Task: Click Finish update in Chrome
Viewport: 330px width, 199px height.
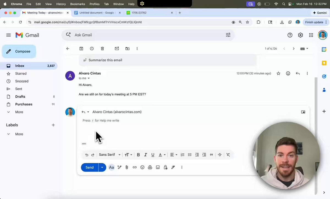Action: tap(316, 22)
